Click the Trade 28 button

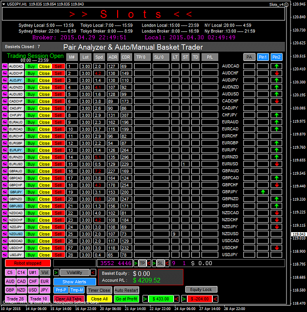(15, 299)
